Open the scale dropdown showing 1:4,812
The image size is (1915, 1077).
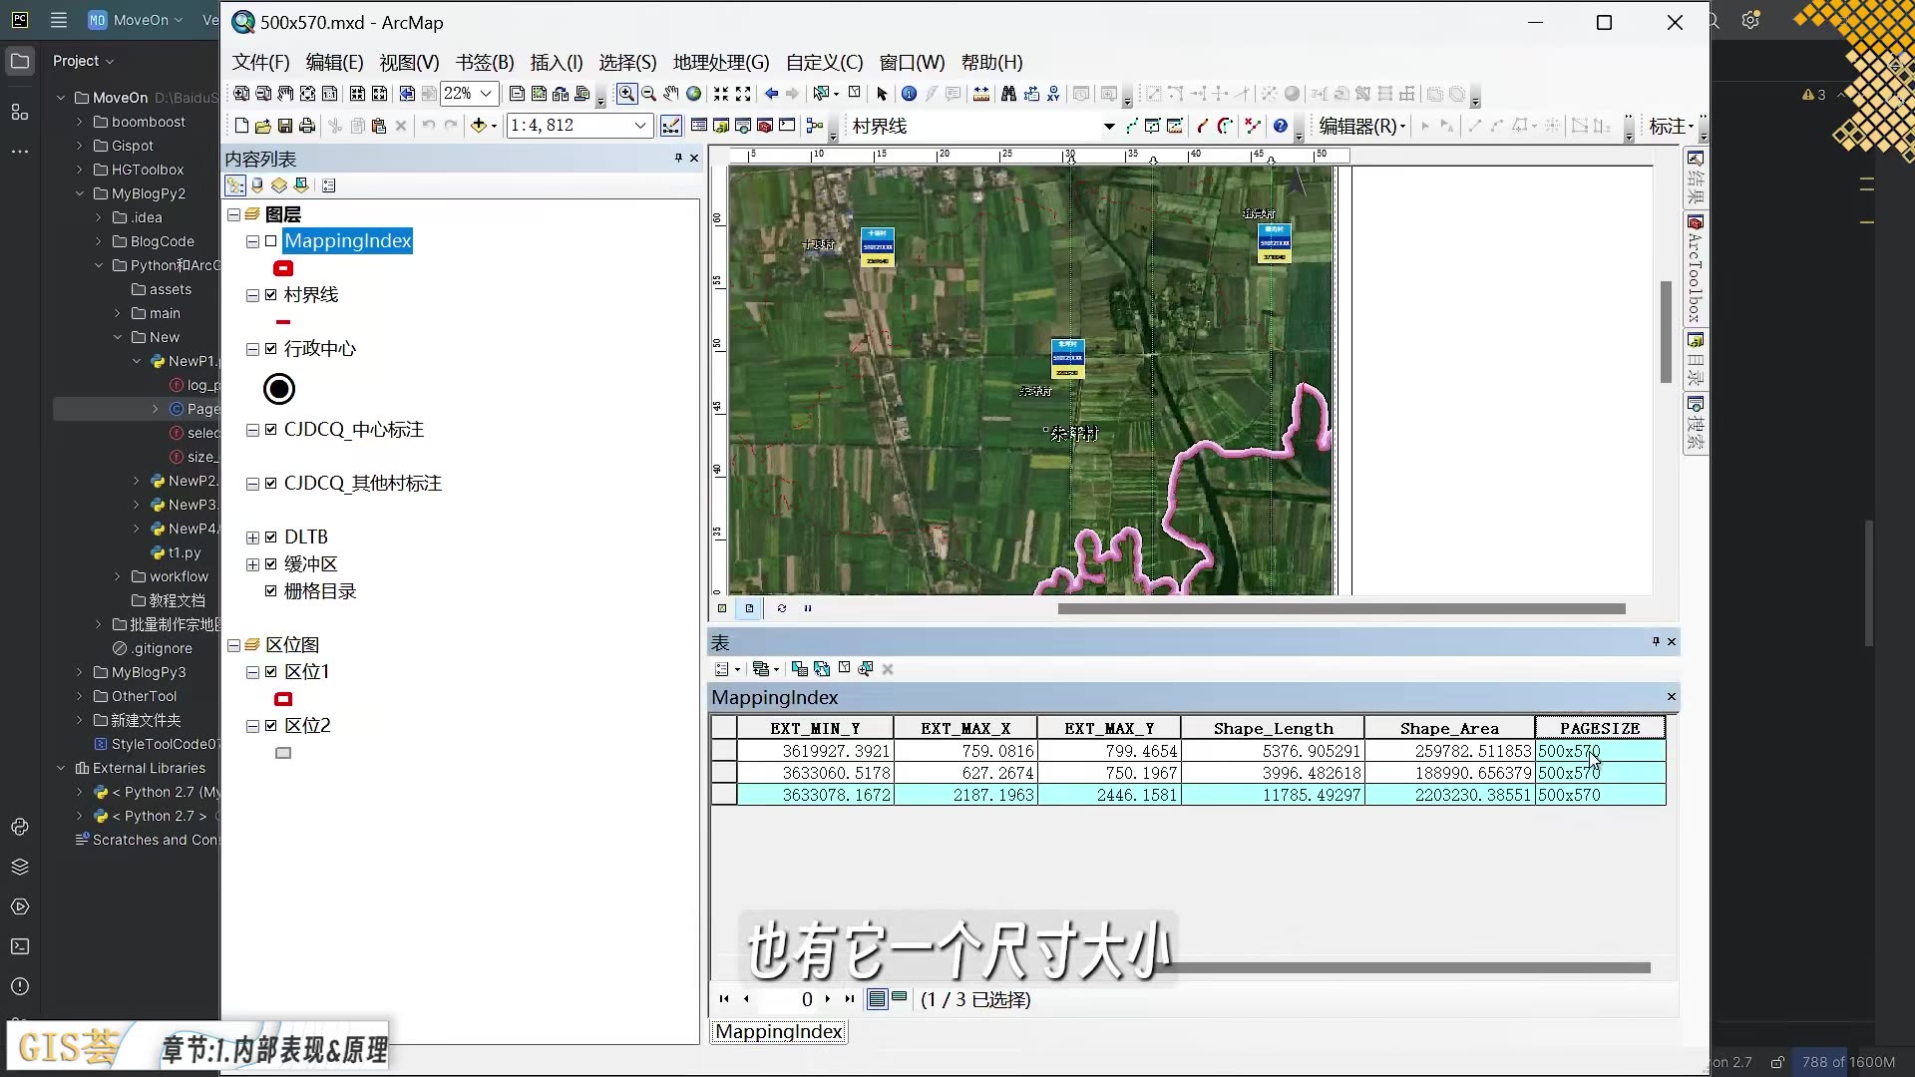639,126
